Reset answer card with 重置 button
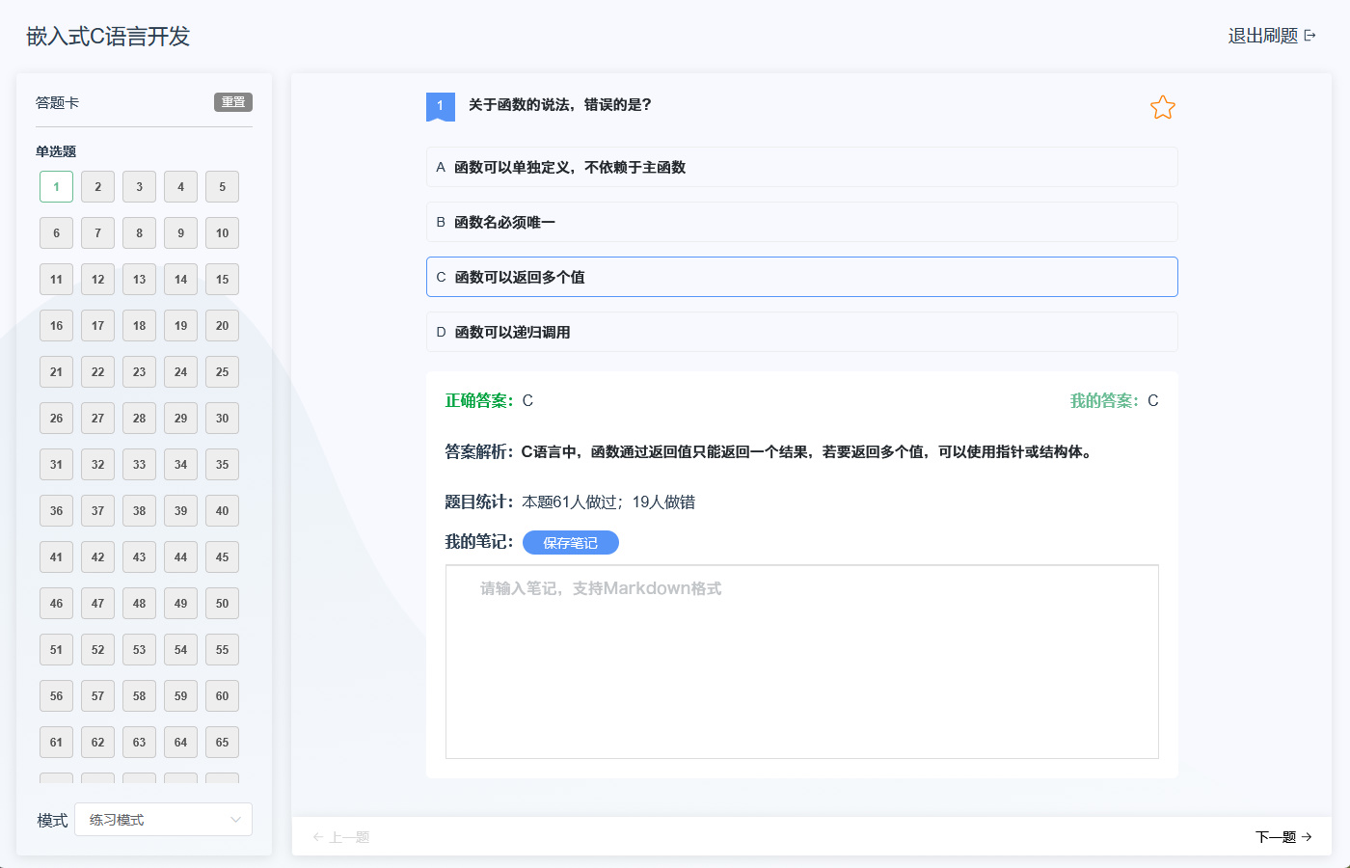 tap(232, 102)
